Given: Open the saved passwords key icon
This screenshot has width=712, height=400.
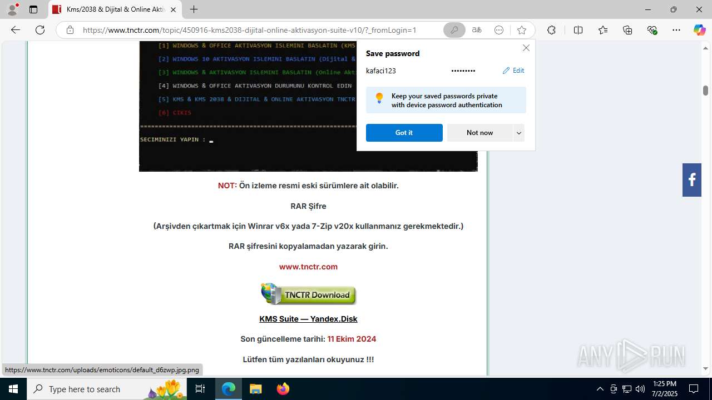Looking at the screenshot, I should point(454,30).
